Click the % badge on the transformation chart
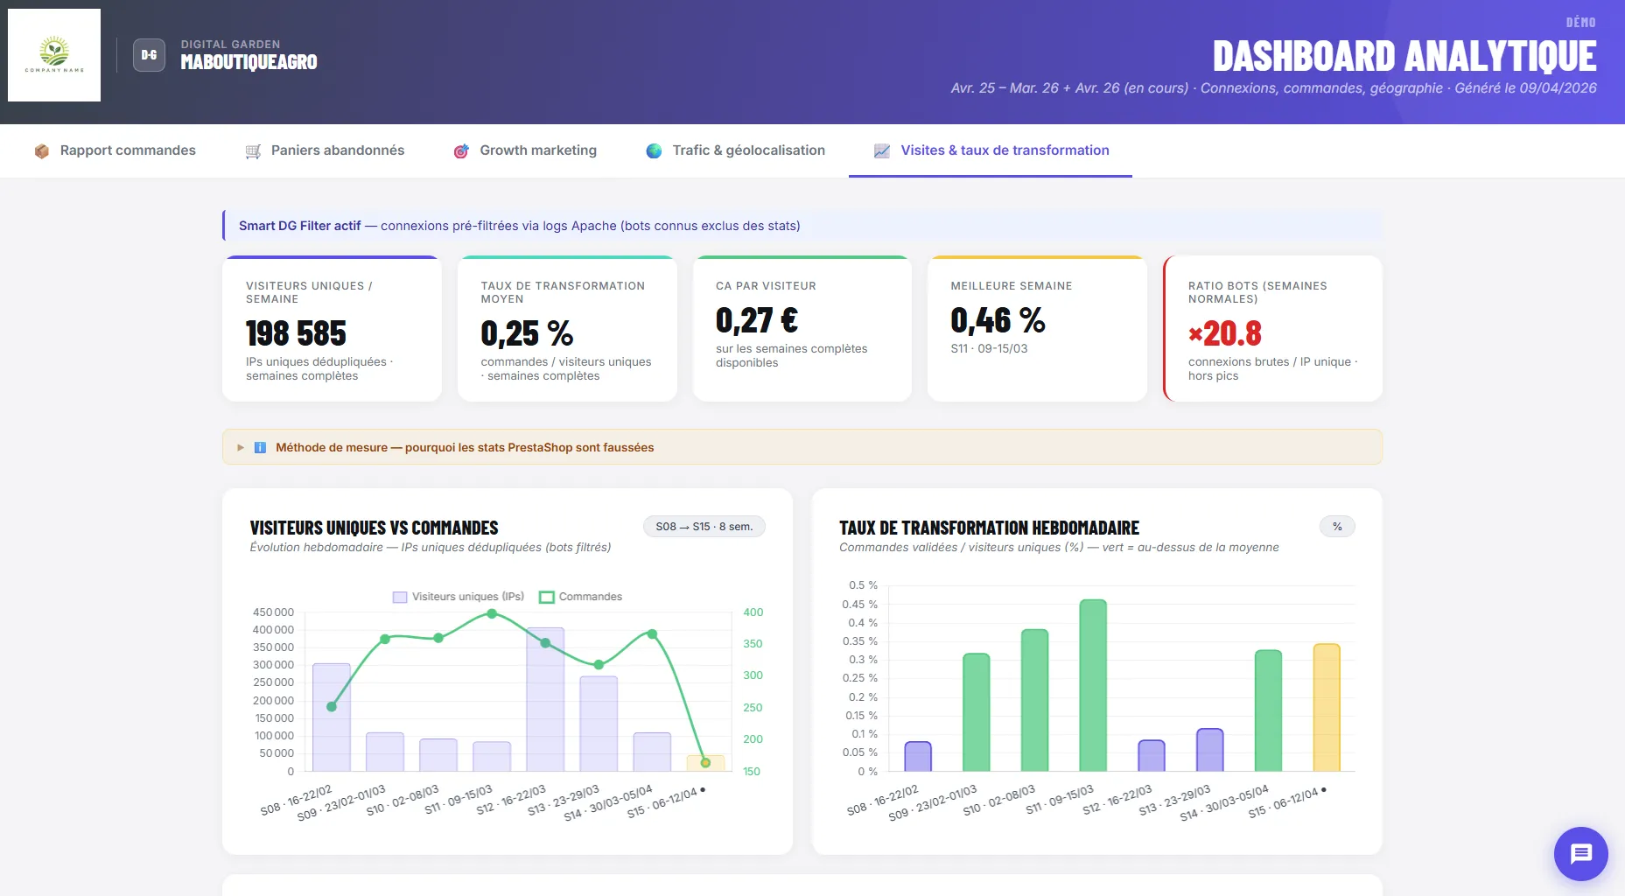The image size is (1625, 896). (1337, 526)
